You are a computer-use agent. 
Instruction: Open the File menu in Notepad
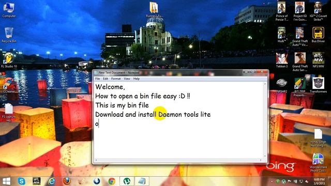pos(98,79)
